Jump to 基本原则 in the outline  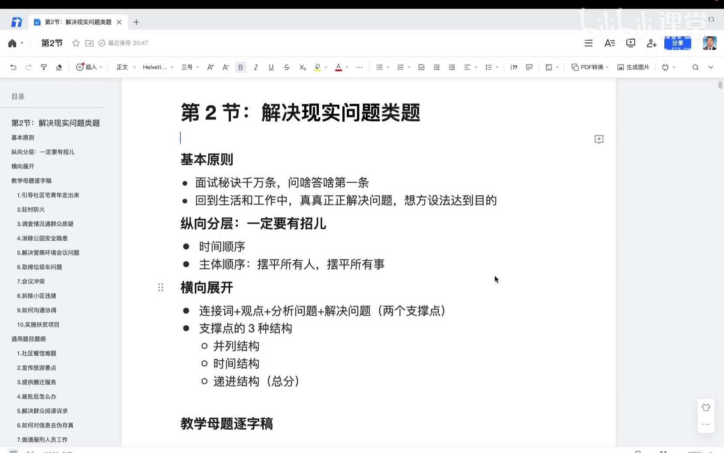tap(23, 138)
